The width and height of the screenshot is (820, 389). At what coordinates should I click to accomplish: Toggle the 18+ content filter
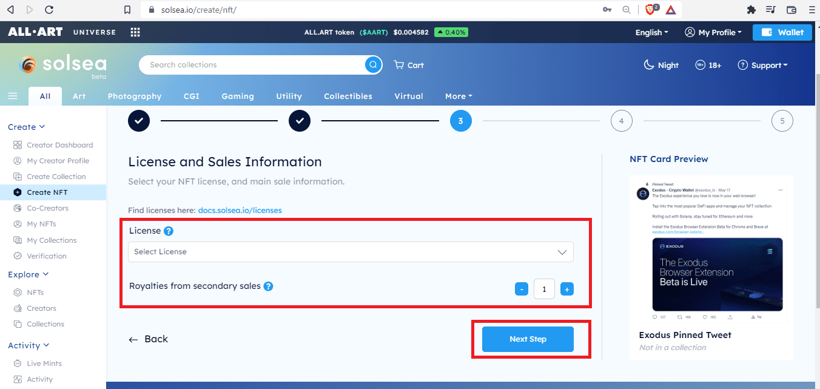tap(708, 65)
